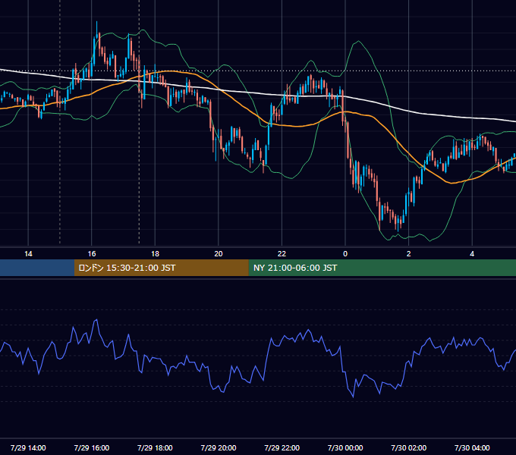516x455 pixels.
Task: Click the 7/29 18:00 time label
Action: (155, 447)
